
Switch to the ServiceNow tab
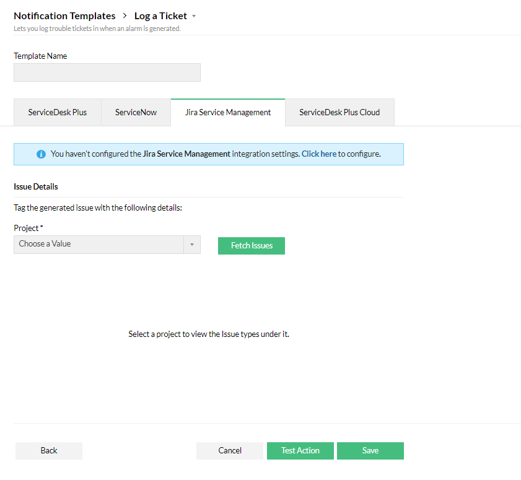pyautogui.click(x=136, y=113)
